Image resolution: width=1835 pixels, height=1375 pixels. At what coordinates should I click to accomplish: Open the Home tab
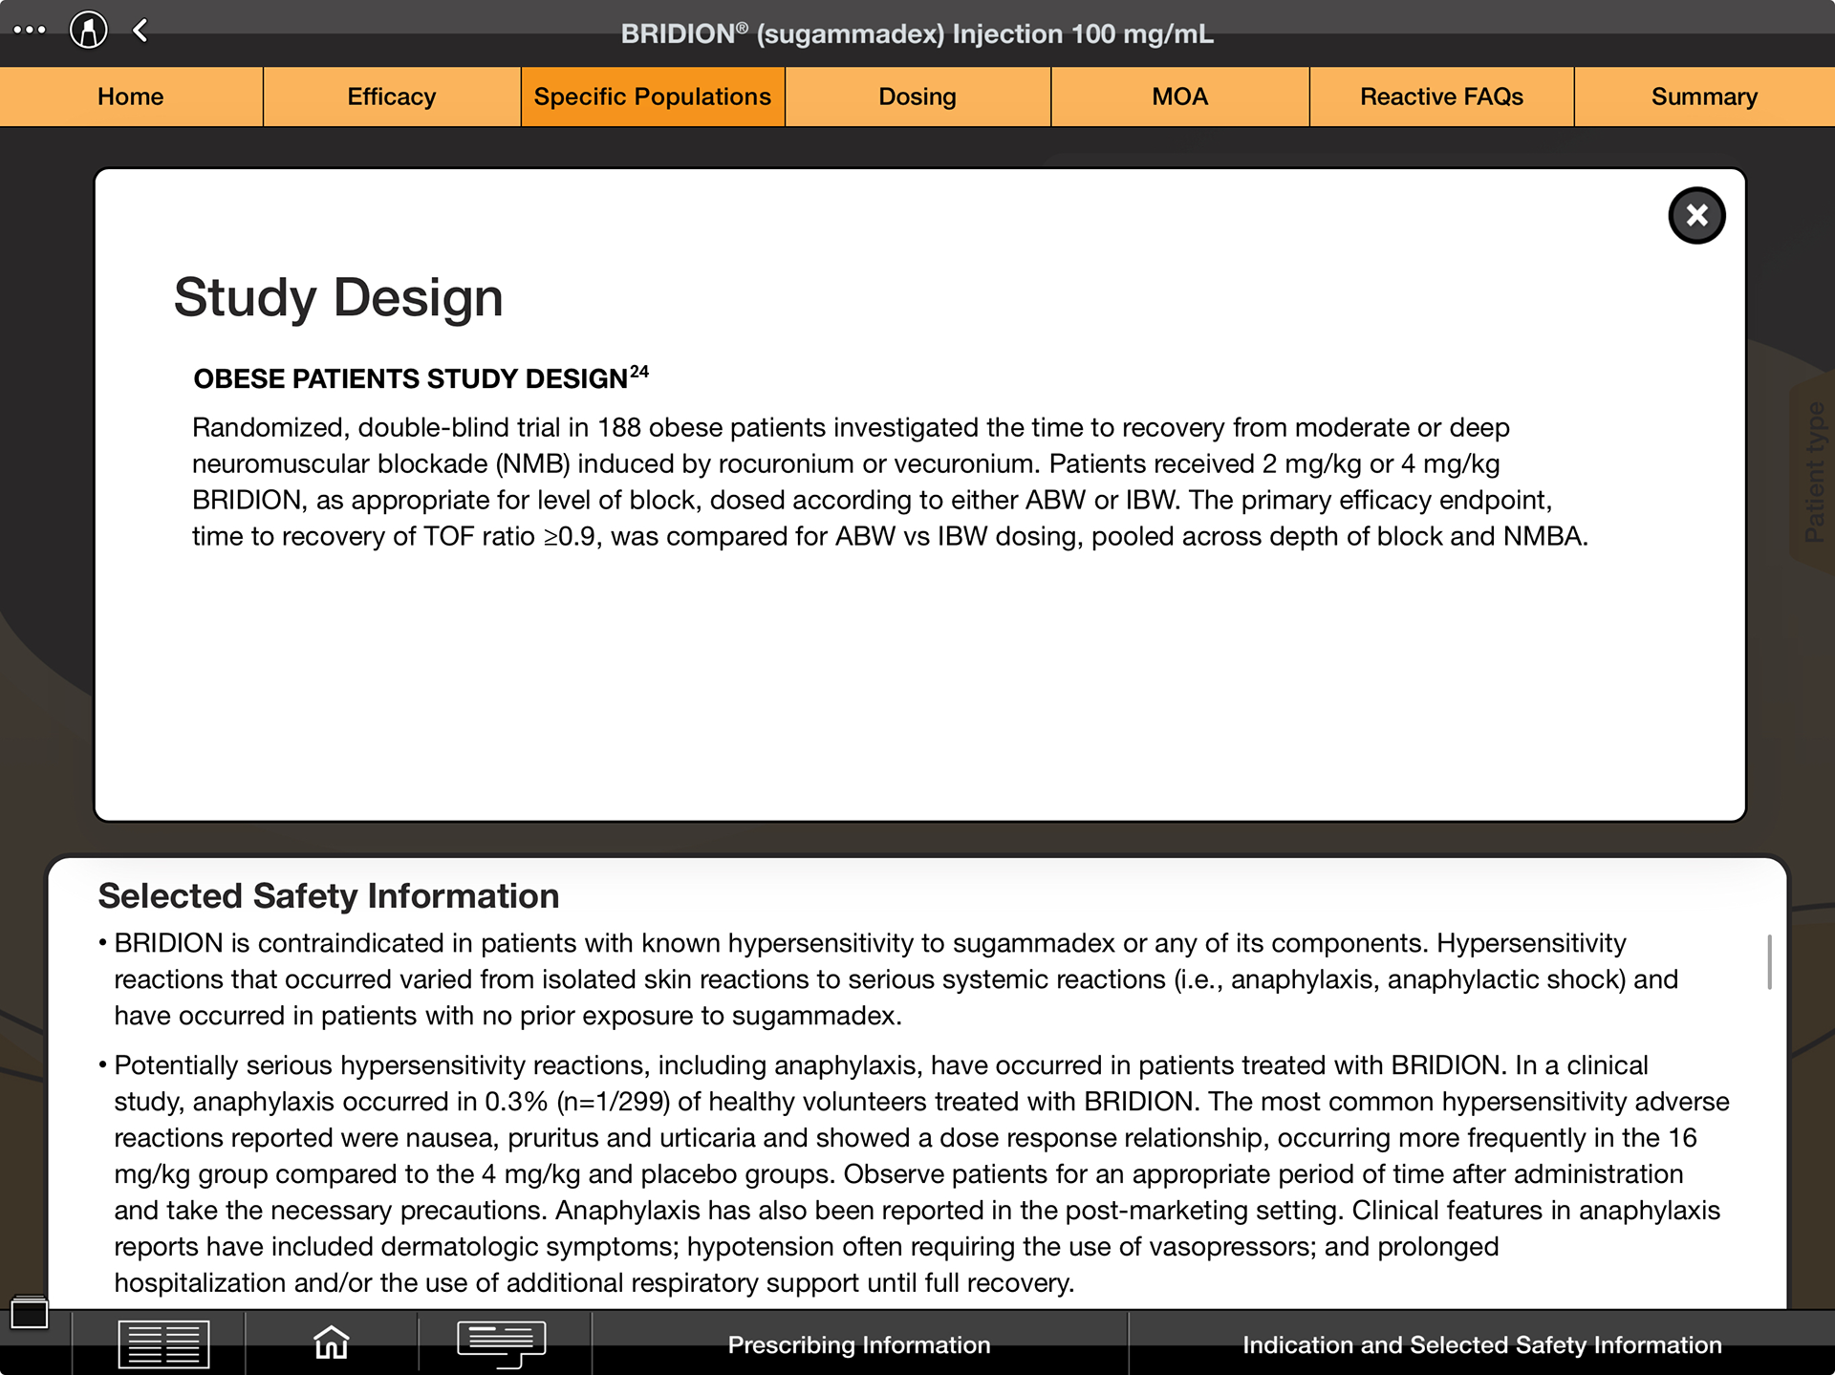click(x=131, y=97)
